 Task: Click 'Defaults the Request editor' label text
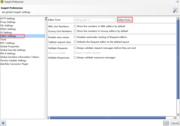pos(103,42)
